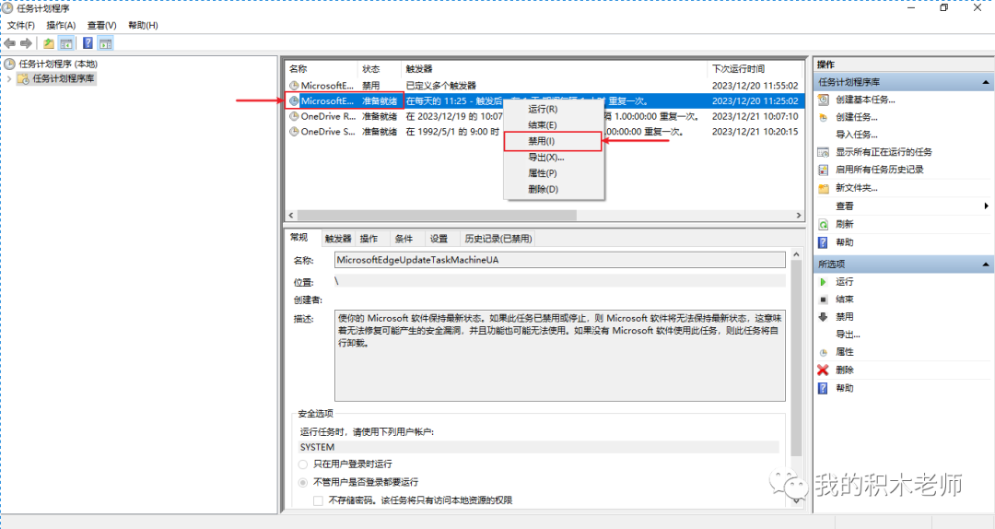Click 导出... under 所选项

tap(848, 335)
